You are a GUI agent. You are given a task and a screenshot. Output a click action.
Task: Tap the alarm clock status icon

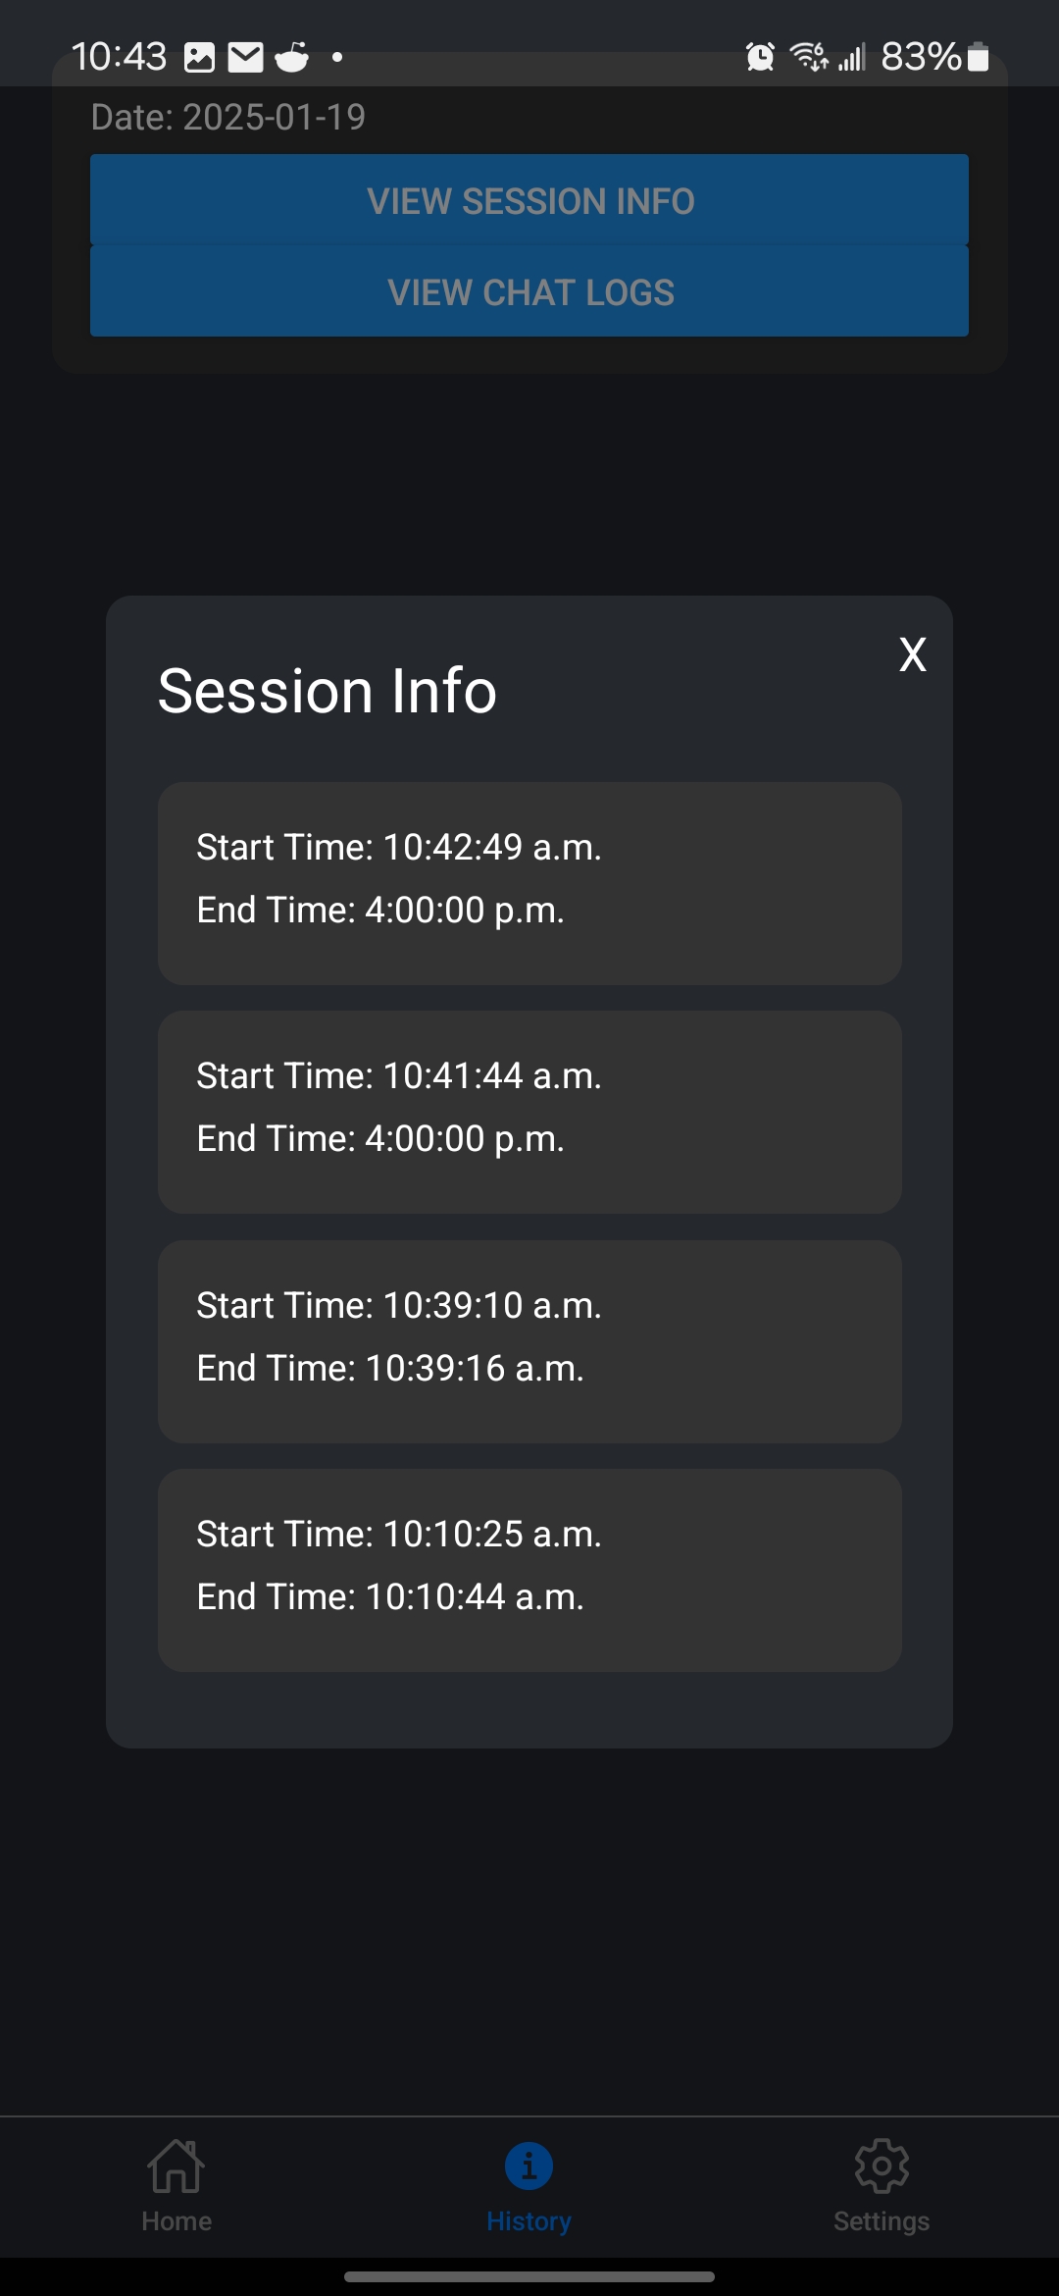[760, 57]
